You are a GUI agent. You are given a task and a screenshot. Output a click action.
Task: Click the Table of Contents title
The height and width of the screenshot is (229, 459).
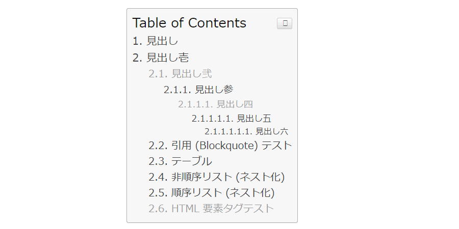pos(189,23)
